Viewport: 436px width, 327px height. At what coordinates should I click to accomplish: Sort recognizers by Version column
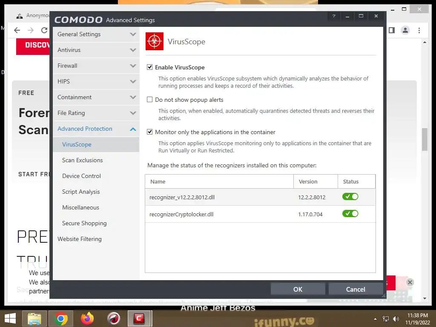click(316, 181)
